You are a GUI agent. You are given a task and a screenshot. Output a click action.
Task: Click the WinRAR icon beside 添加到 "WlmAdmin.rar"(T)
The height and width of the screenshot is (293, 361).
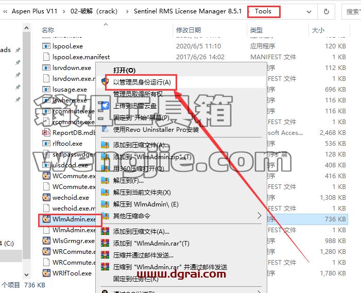point(105,243)
